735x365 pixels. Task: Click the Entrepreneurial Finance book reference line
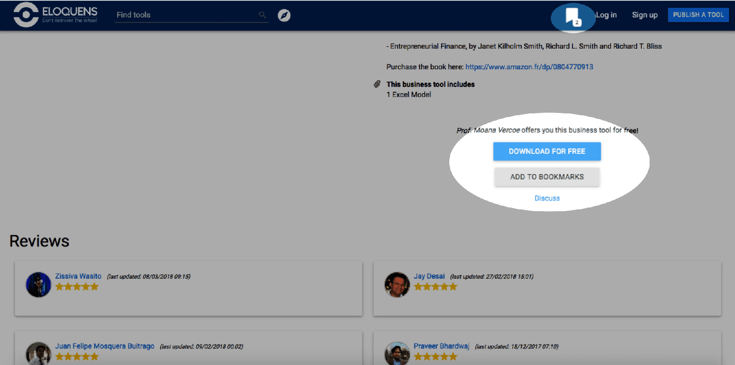(524, 46)
